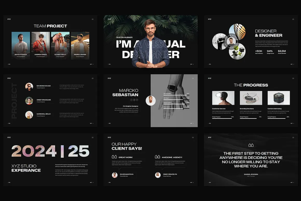The height and width of the screenshot is (201, 301).
Task: Click VR headset image above Customer Service
Action: 223,98
